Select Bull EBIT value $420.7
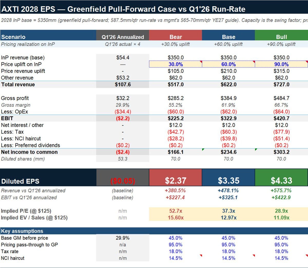The height and width of the screenshot is (268, 308). (281, 118)
